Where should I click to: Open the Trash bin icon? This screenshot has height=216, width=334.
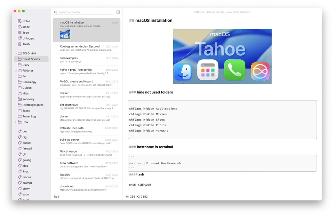tap(19, 44)
